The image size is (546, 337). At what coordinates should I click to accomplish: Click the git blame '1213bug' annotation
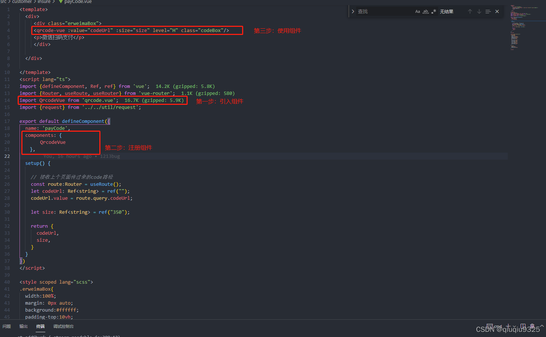point(110,156)
